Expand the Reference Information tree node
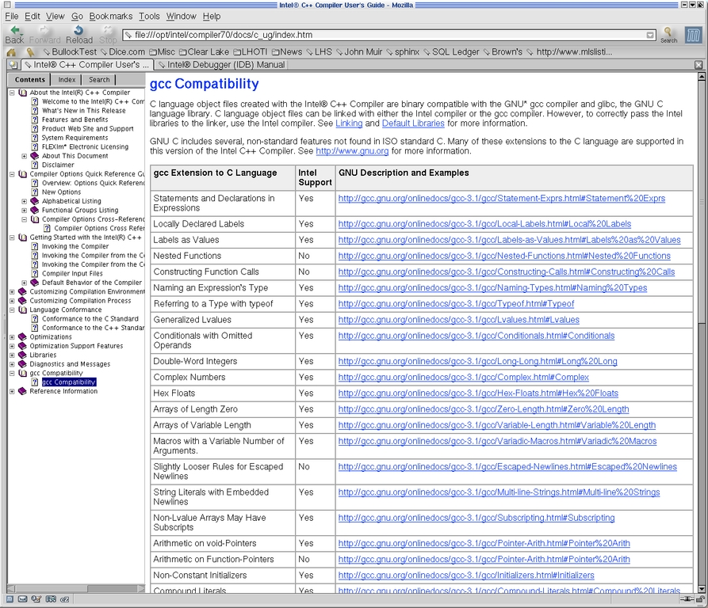This screenshot has height=608, width=708. pyautogui.click(x=12, y=391)
